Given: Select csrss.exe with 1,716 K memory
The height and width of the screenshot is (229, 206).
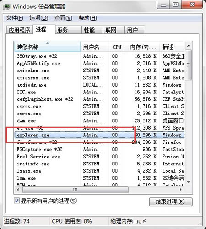Looking at the screenshot, I should (99, 106).
